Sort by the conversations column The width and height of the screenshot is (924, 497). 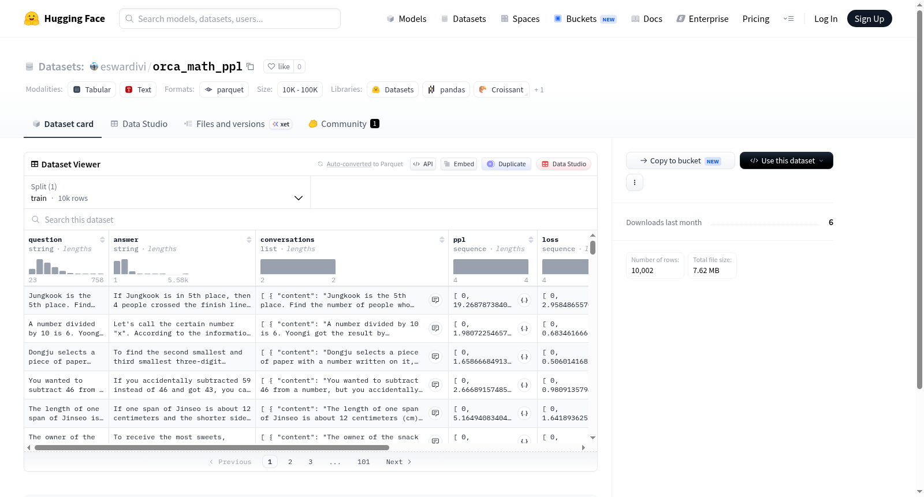pyautogui.click(x=442, y=240)
